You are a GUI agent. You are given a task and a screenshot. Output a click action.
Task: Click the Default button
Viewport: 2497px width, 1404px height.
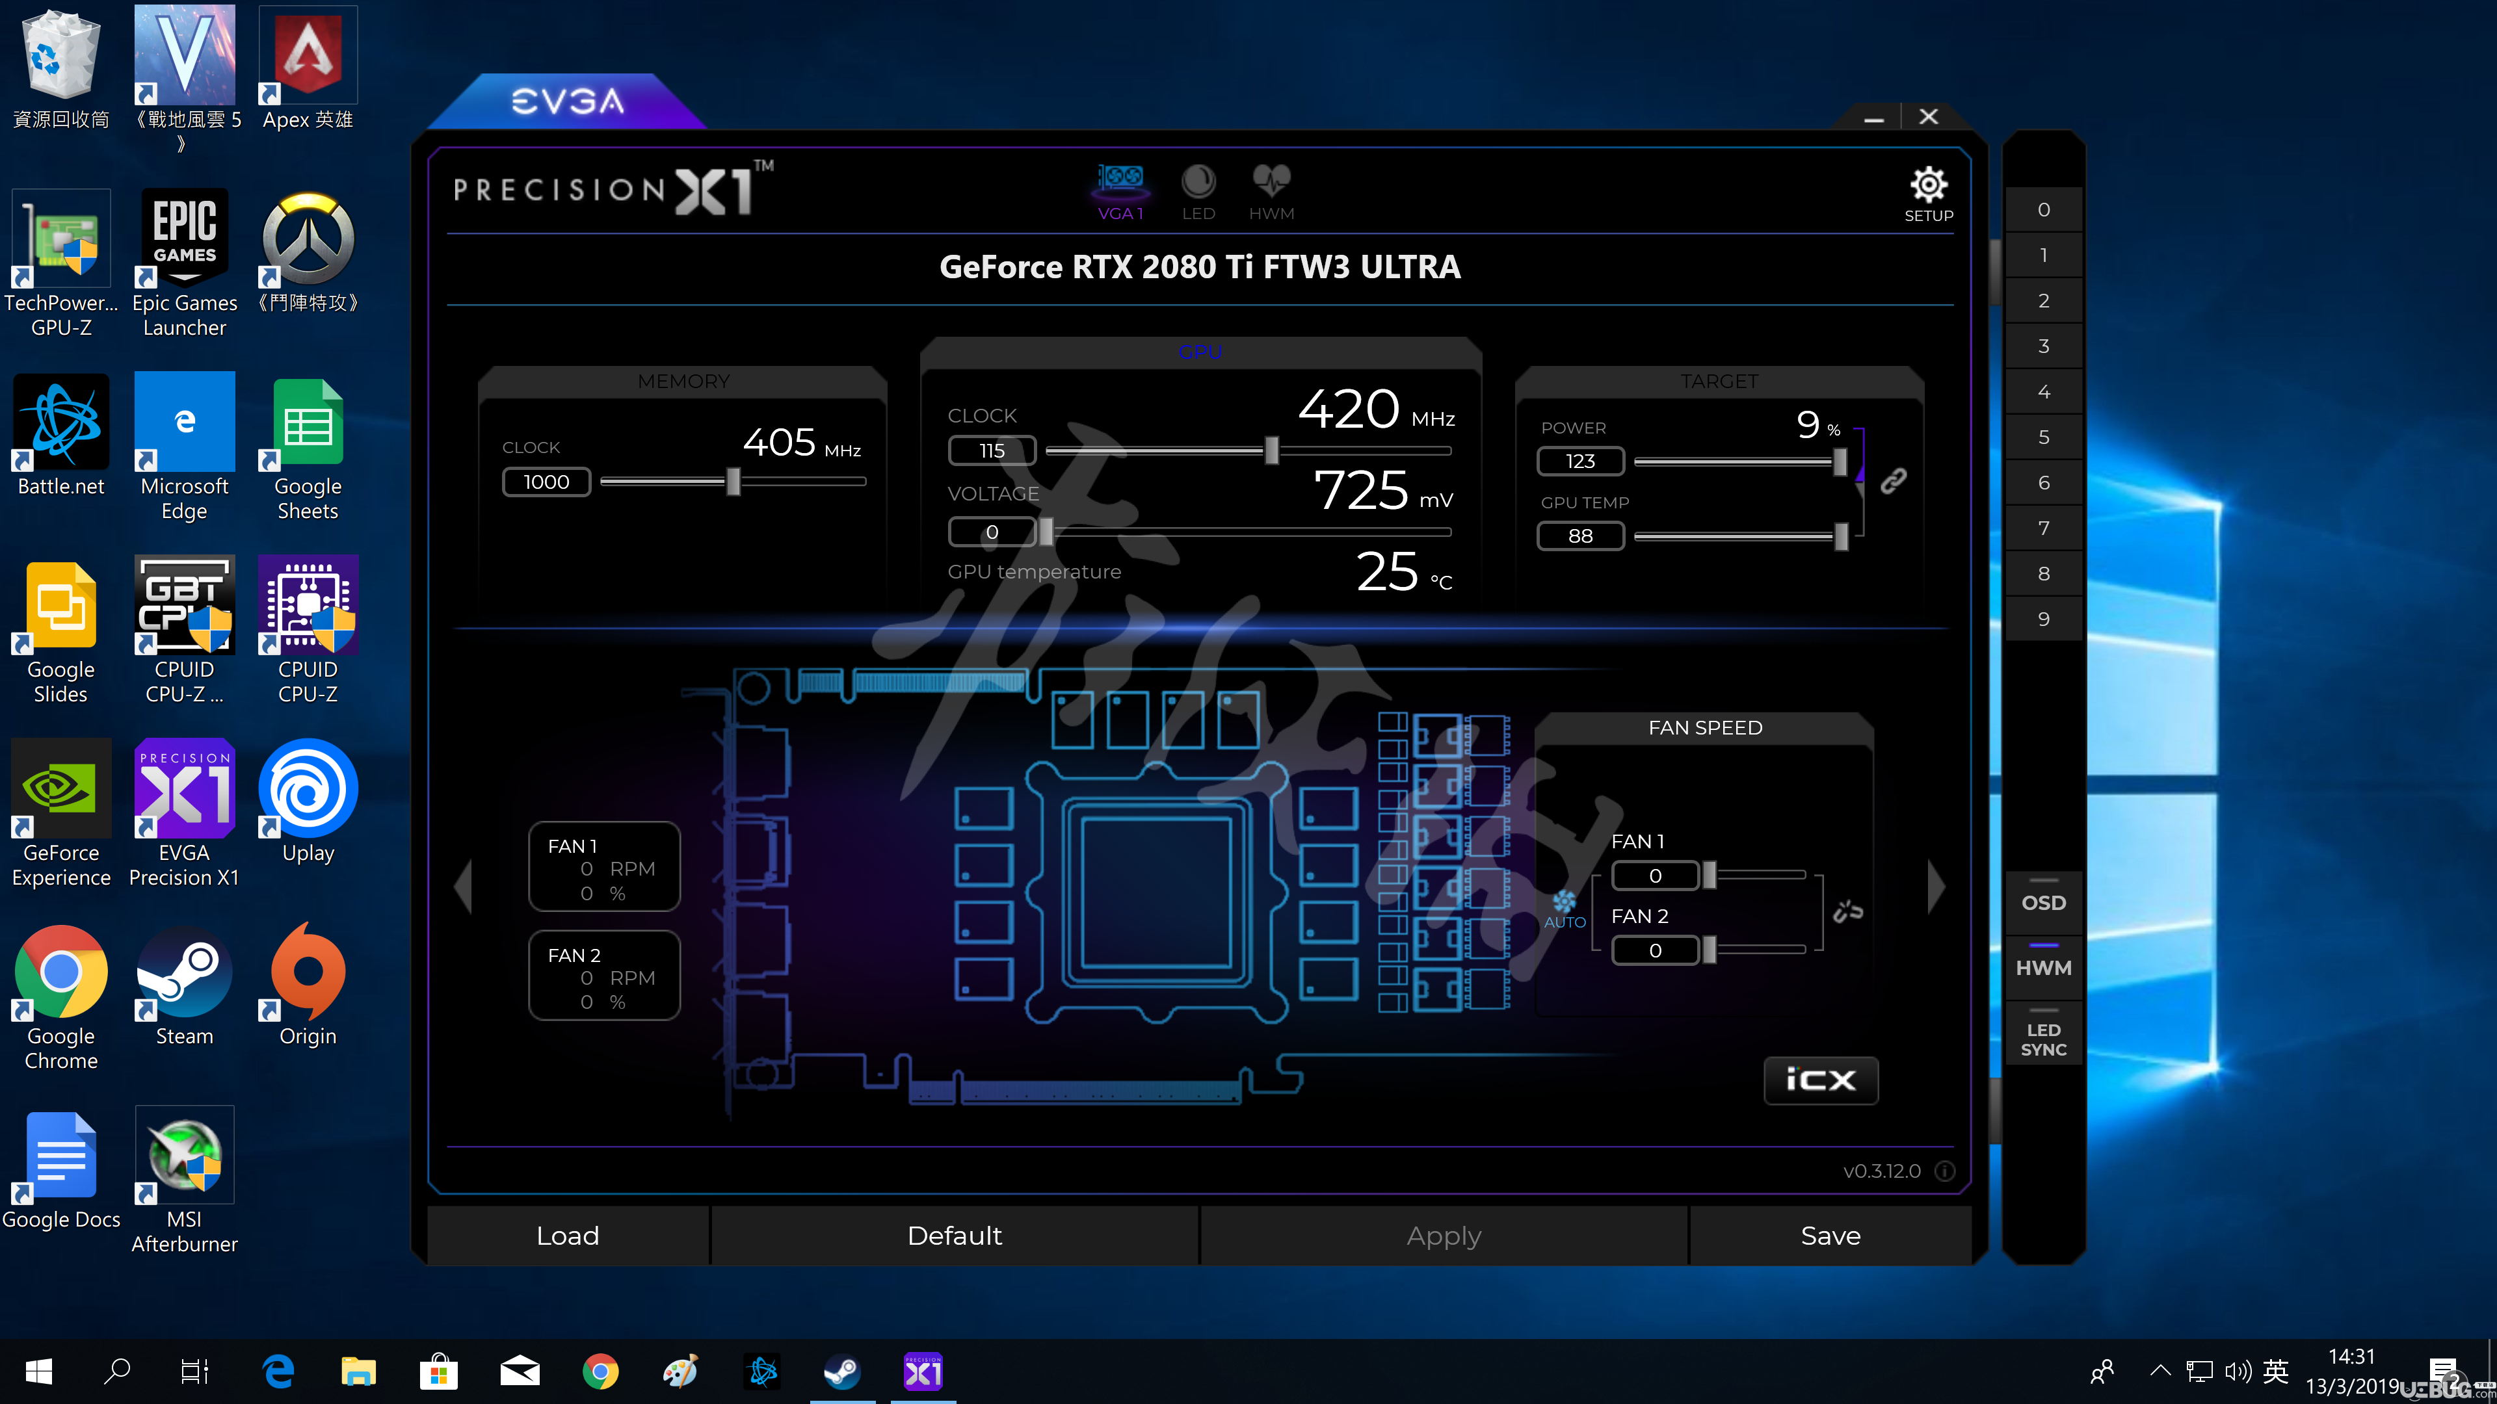click(955, 1236)
